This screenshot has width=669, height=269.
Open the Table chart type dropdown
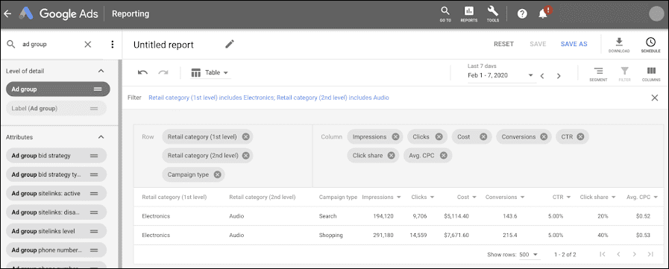point(210,73)
